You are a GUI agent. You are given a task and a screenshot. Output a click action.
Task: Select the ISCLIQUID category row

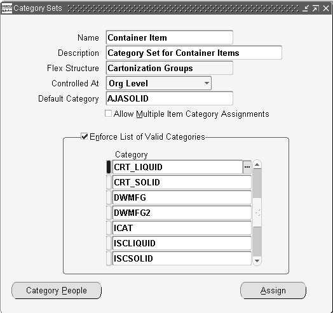[x=182, y=243]
